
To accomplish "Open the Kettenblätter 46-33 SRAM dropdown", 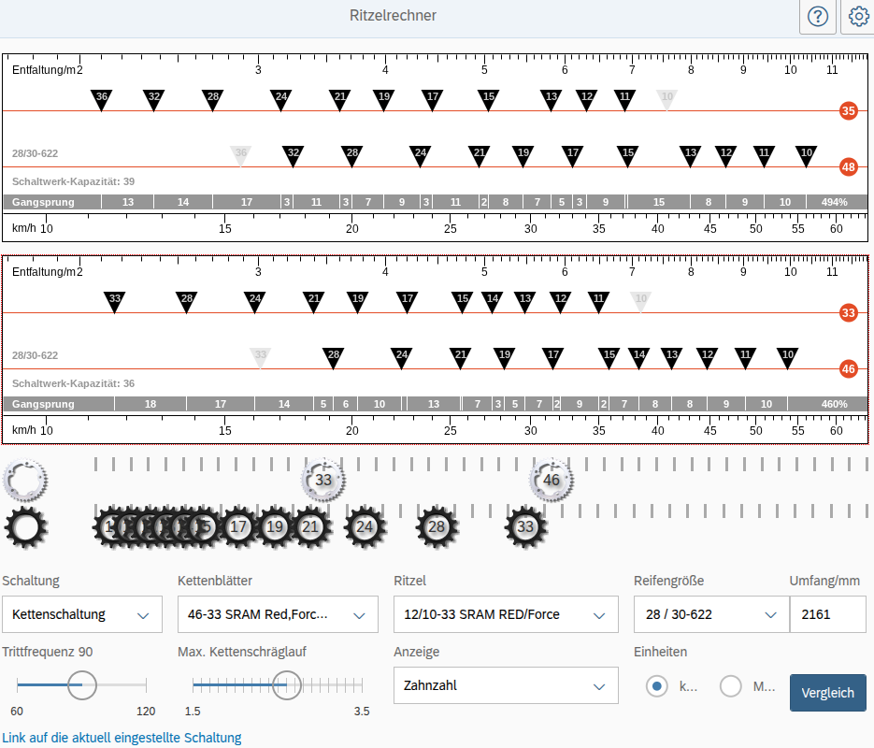I will click(x=278, y=614).
